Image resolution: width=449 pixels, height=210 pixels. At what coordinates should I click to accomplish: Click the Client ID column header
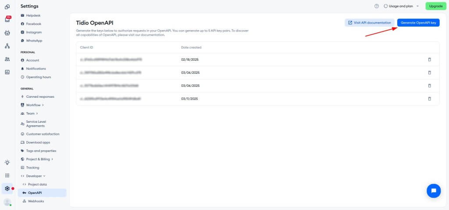click(86, 47)
